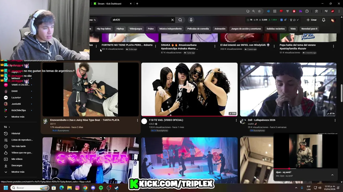Open Ver más tarde in sidebar
Viewport: 343px width, 192px height.
coord(18,146)
